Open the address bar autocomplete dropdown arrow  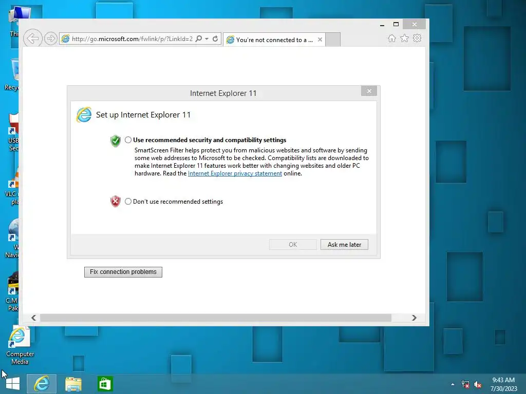(206, 38)
